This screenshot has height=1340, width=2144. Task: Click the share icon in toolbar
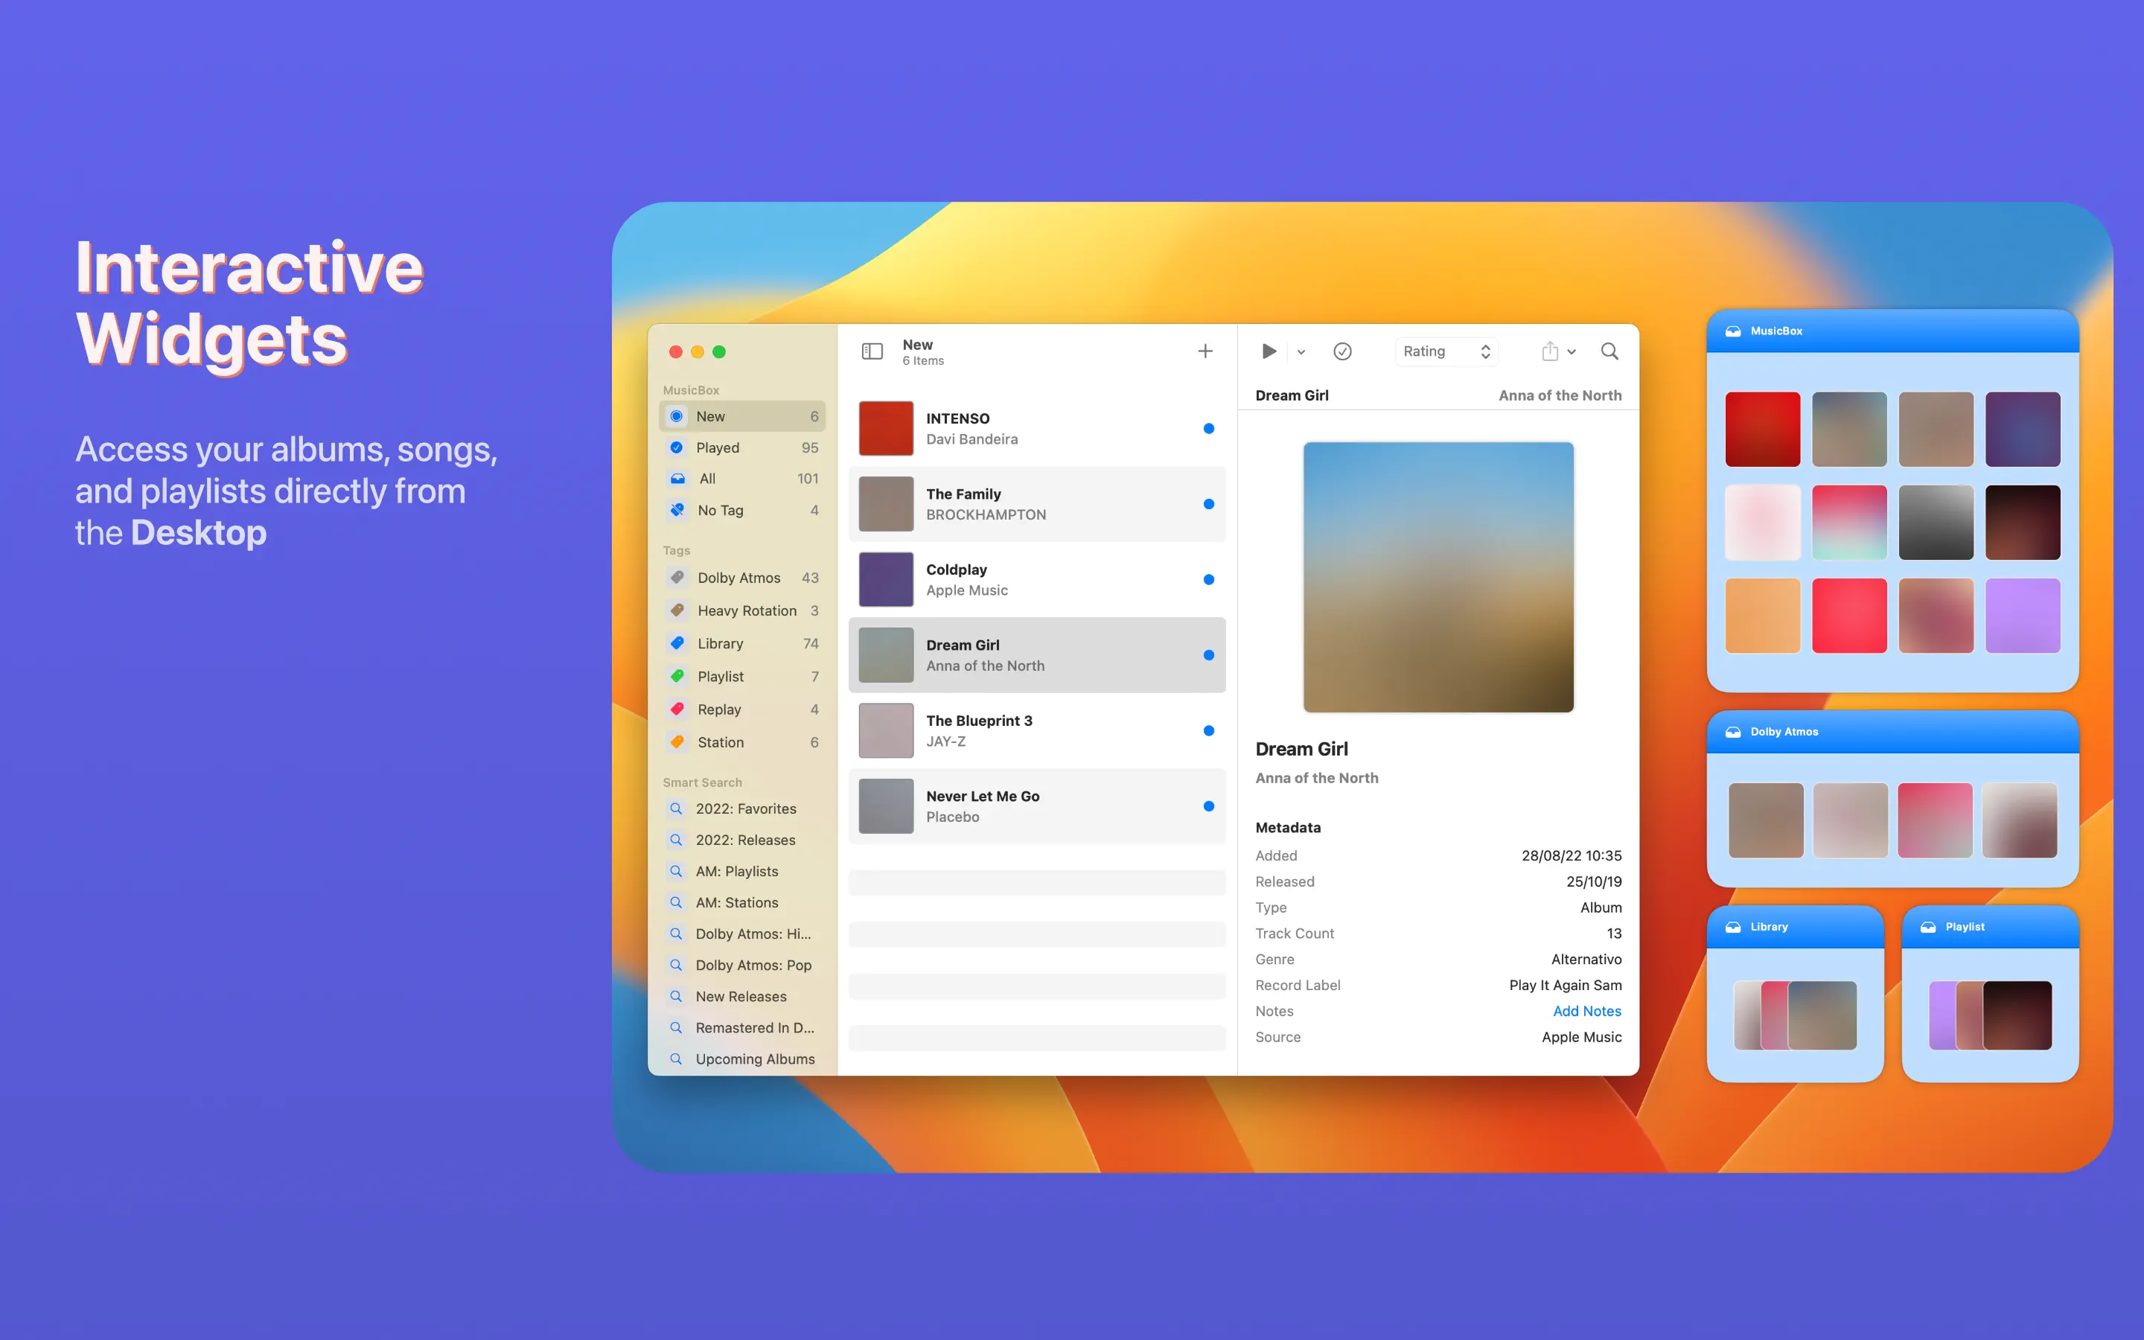[x=1549, y=352]
